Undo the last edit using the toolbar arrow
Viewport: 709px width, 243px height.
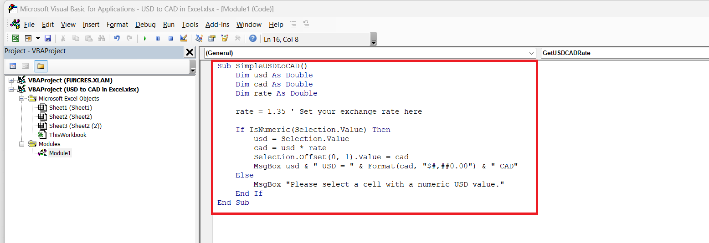click(117, 39)
